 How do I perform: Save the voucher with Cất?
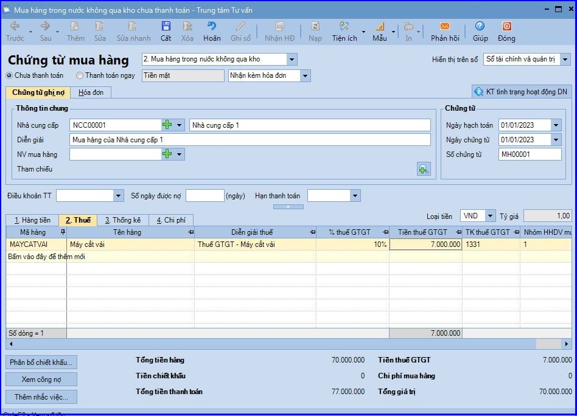(166, 31)
